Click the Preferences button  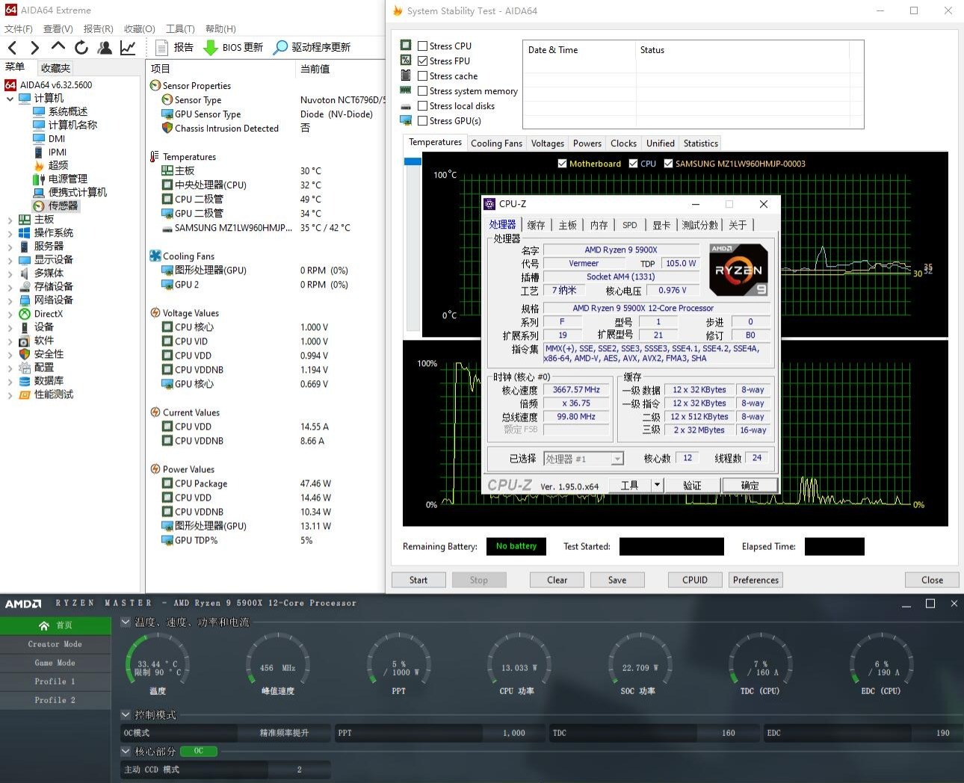coord(756,580)
